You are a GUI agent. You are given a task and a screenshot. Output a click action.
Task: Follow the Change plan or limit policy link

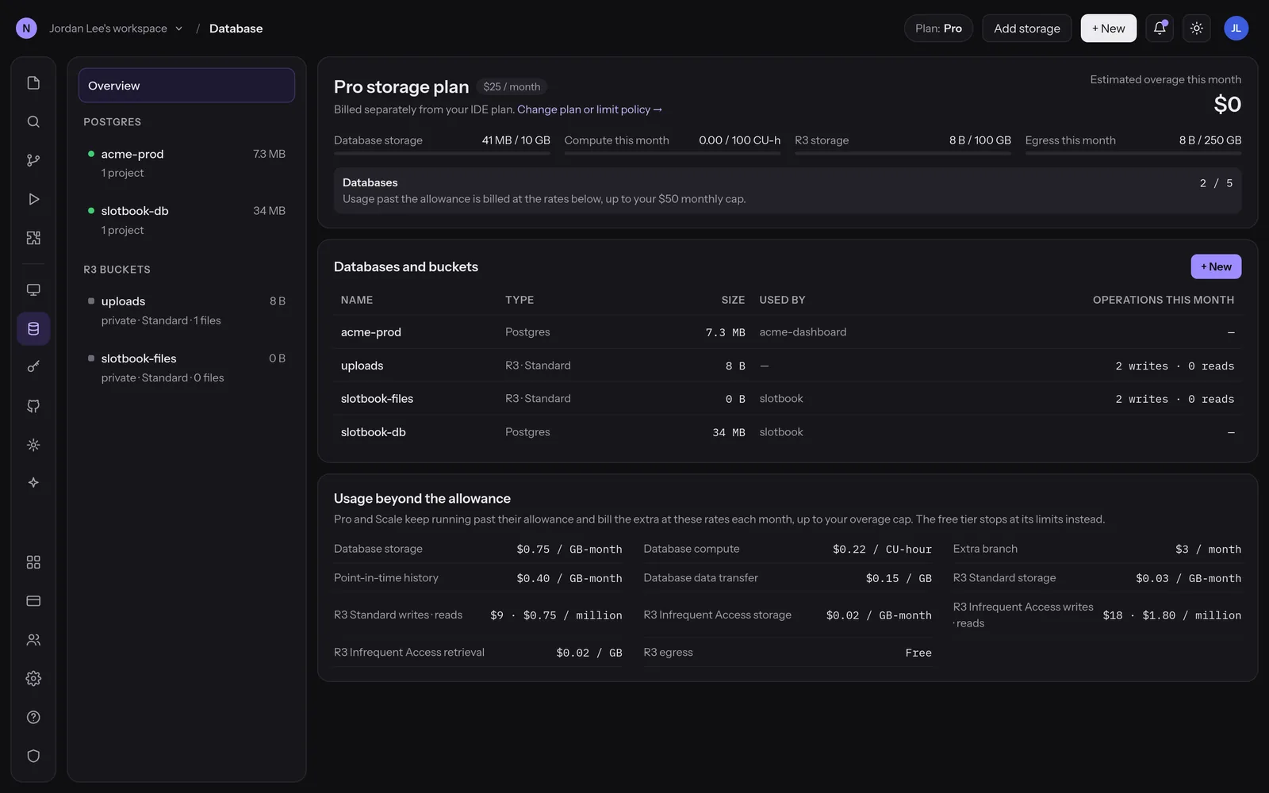click(x=589, y=109)
